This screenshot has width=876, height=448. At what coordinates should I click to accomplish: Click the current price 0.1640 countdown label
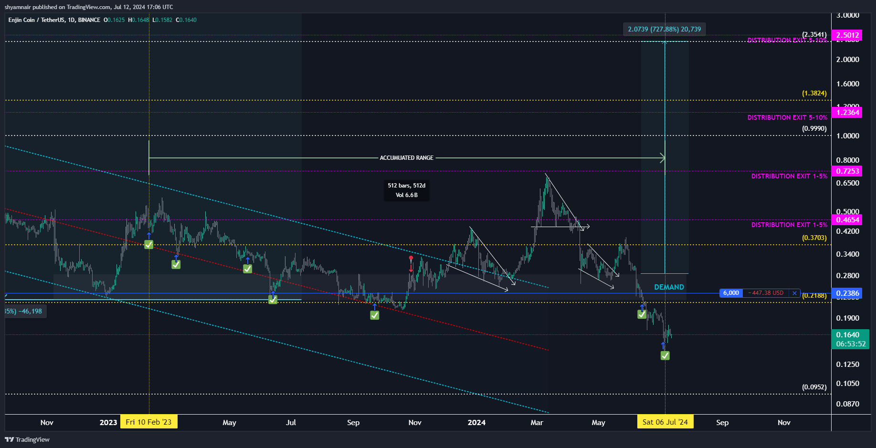(x=850, y=339)
